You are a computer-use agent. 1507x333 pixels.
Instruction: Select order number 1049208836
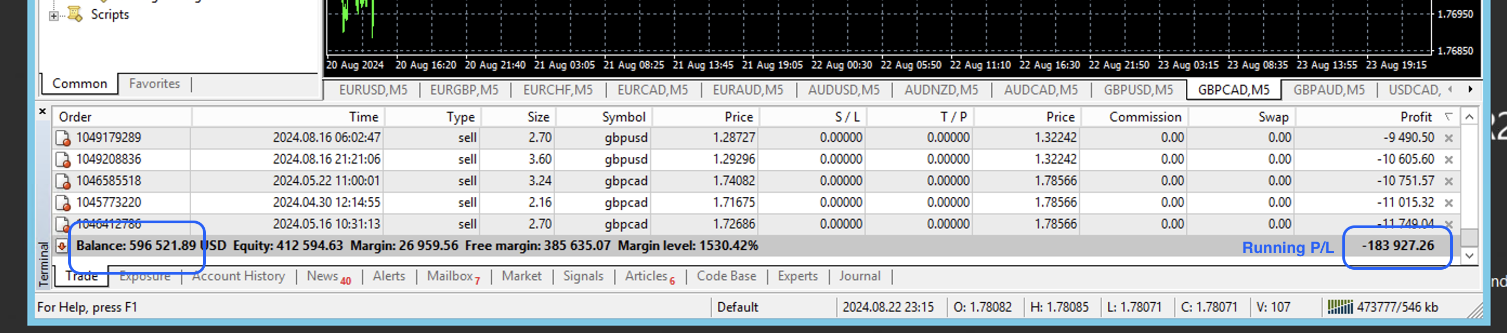coord(109,159)
